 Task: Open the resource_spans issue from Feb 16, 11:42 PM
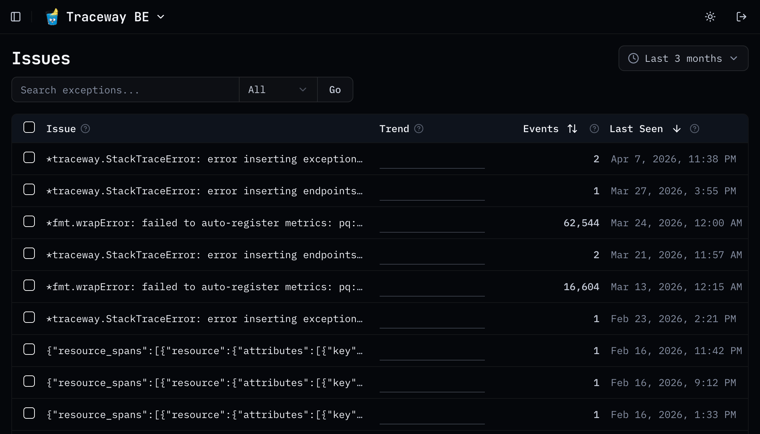(204, 351)
